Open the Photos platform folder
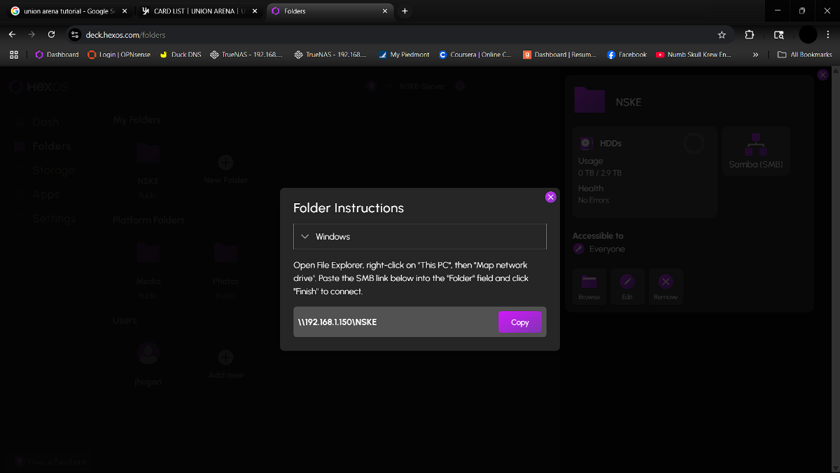Viewport: 840px width, 473px height. pos(225,270)
